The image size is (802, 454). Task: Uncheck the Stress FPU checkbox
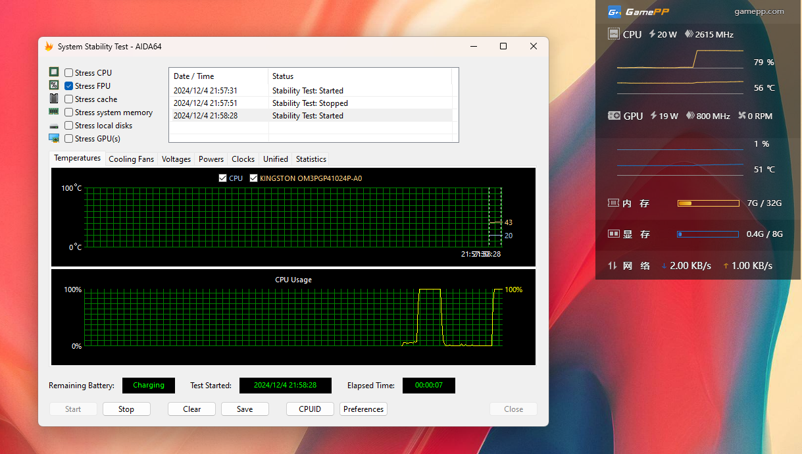click(x=69, y=86)
